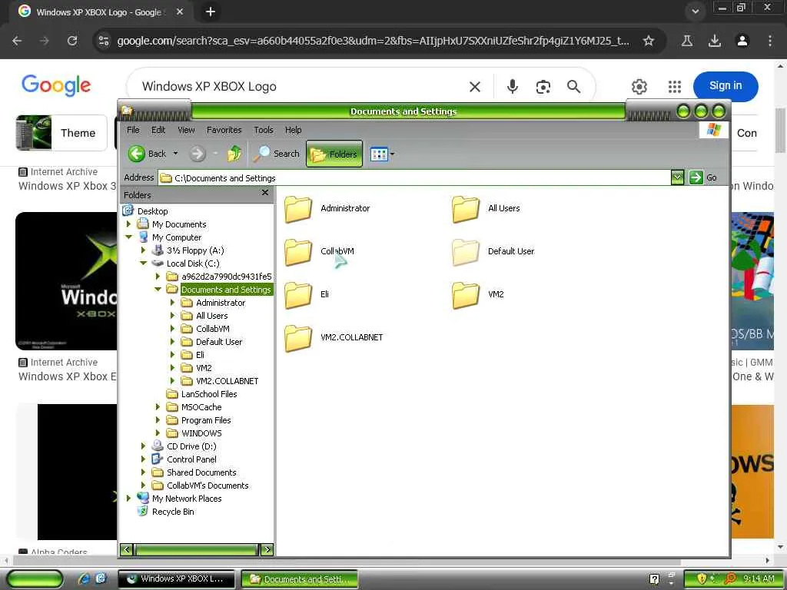Collapse Documents and Settings tree node
Screen dimensions: 787x590
click(x=158, y=289)
